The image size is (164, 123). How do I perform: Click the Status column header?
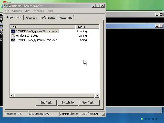pyautogui.click(x=87, y=27)
